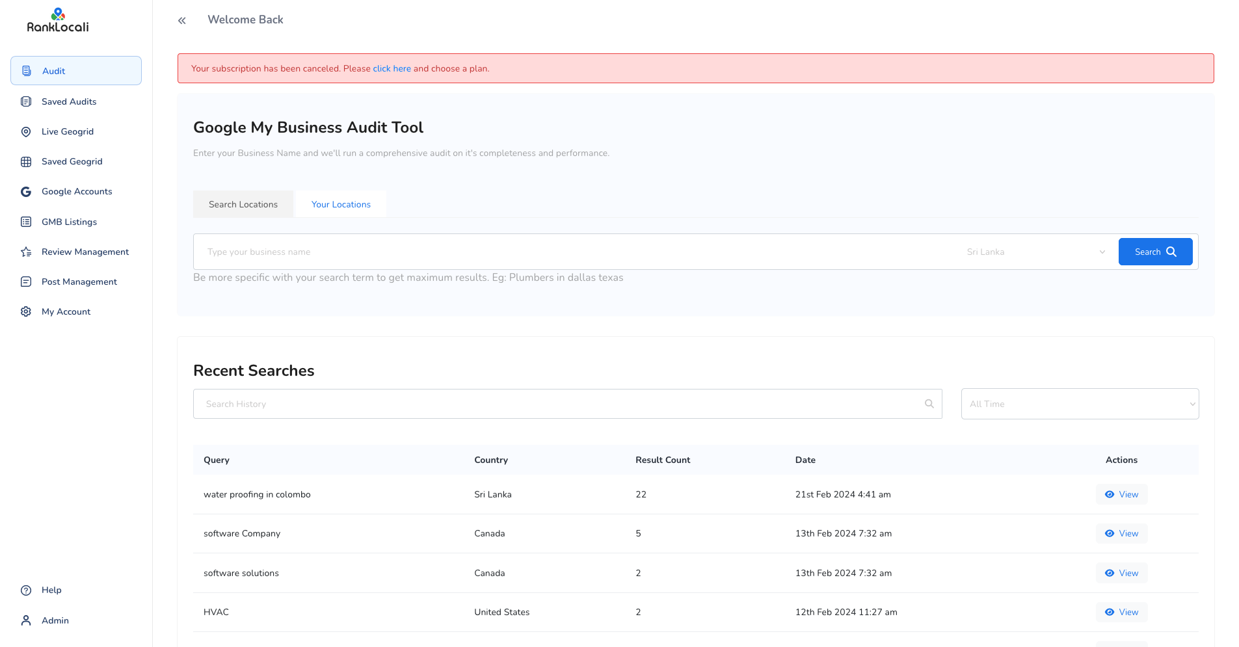Click the My Account settings gear

25,311
